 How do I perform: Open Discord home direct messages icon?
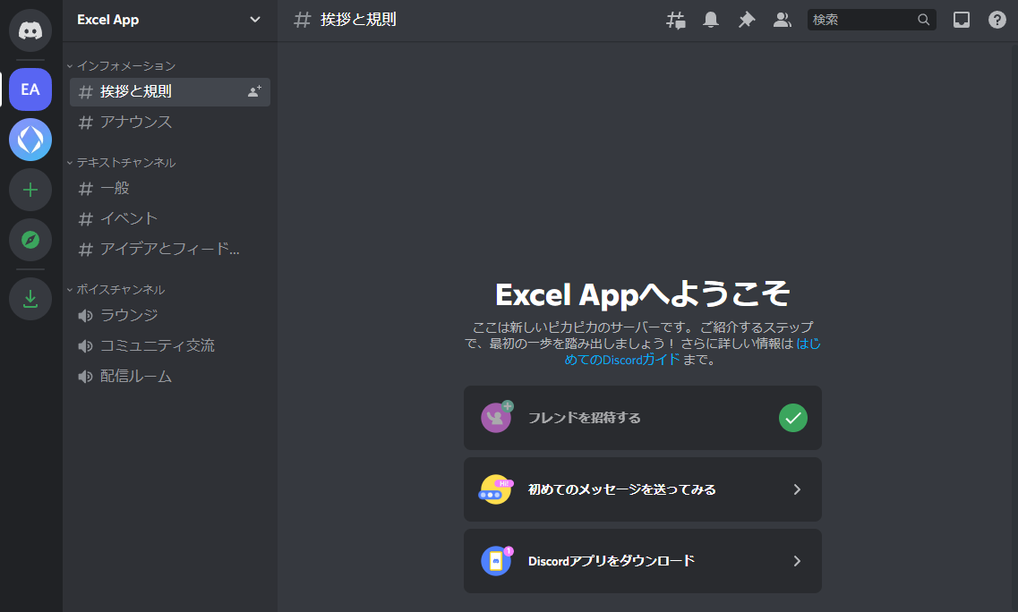(30, 30)
